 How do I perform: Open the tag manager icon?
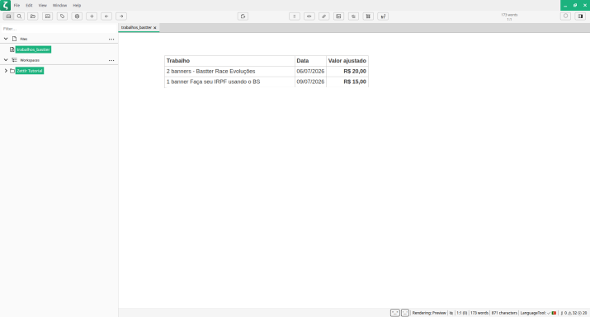coord(62,16)
